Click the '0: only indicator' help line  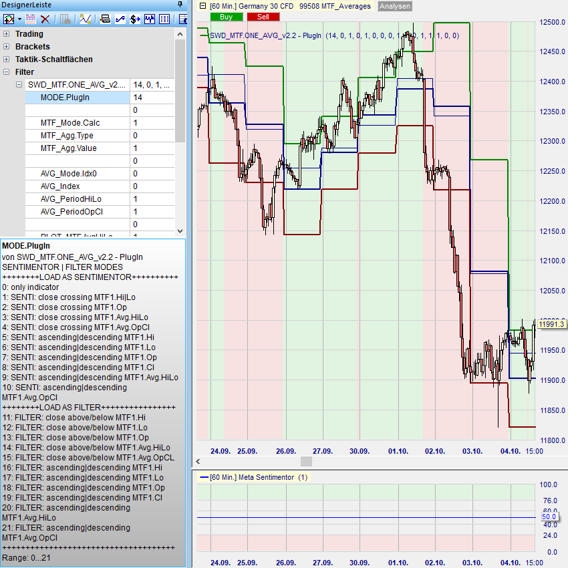click(x=31, y=287)
